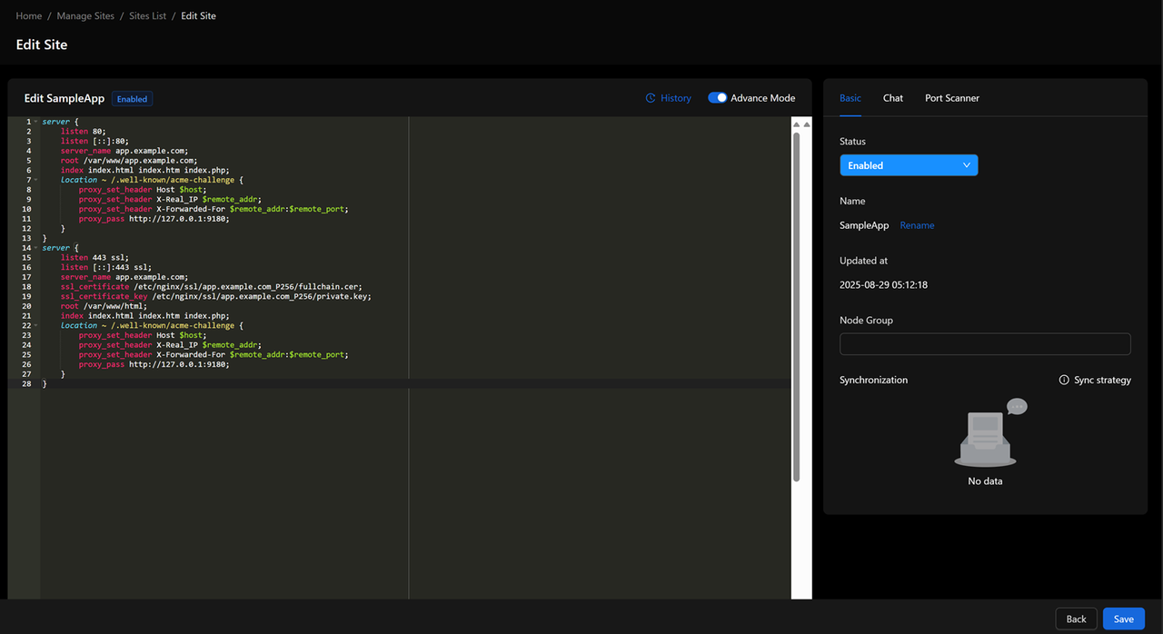Open the Port Scanner tab
Viewport: 1163px width, 634px height.
tap(951, 97)
